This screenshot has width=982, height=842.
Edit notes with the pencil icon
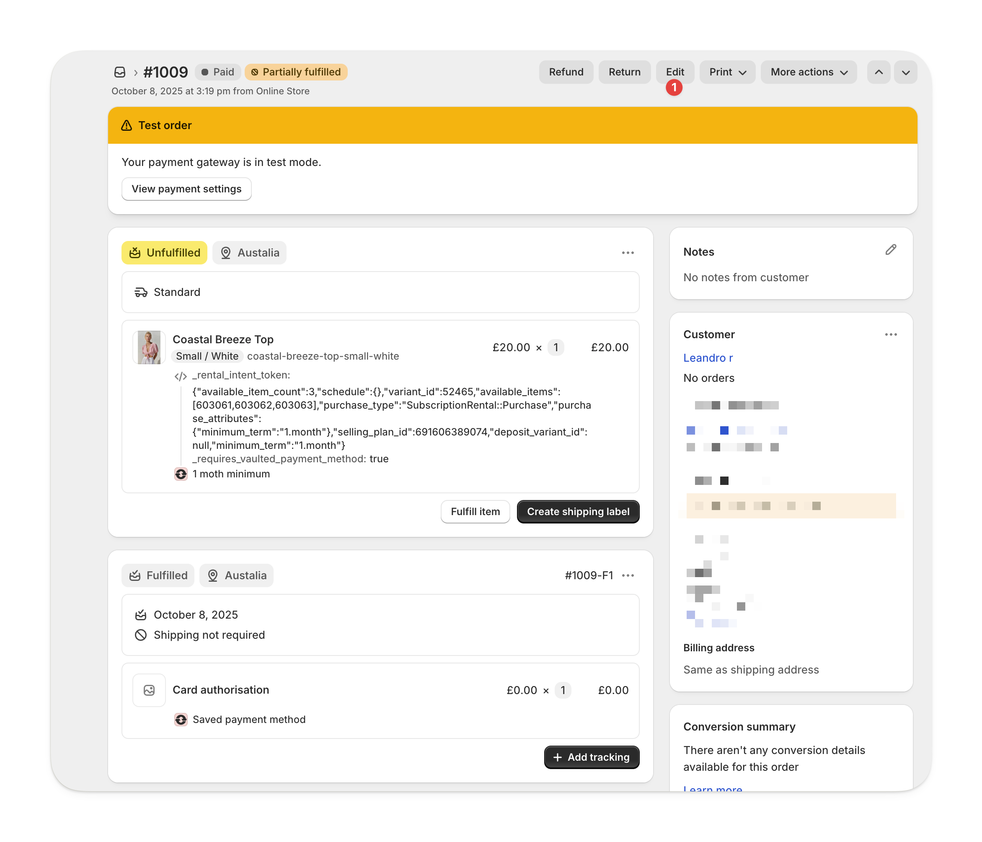pyautogui.click(x=891, y=250)
